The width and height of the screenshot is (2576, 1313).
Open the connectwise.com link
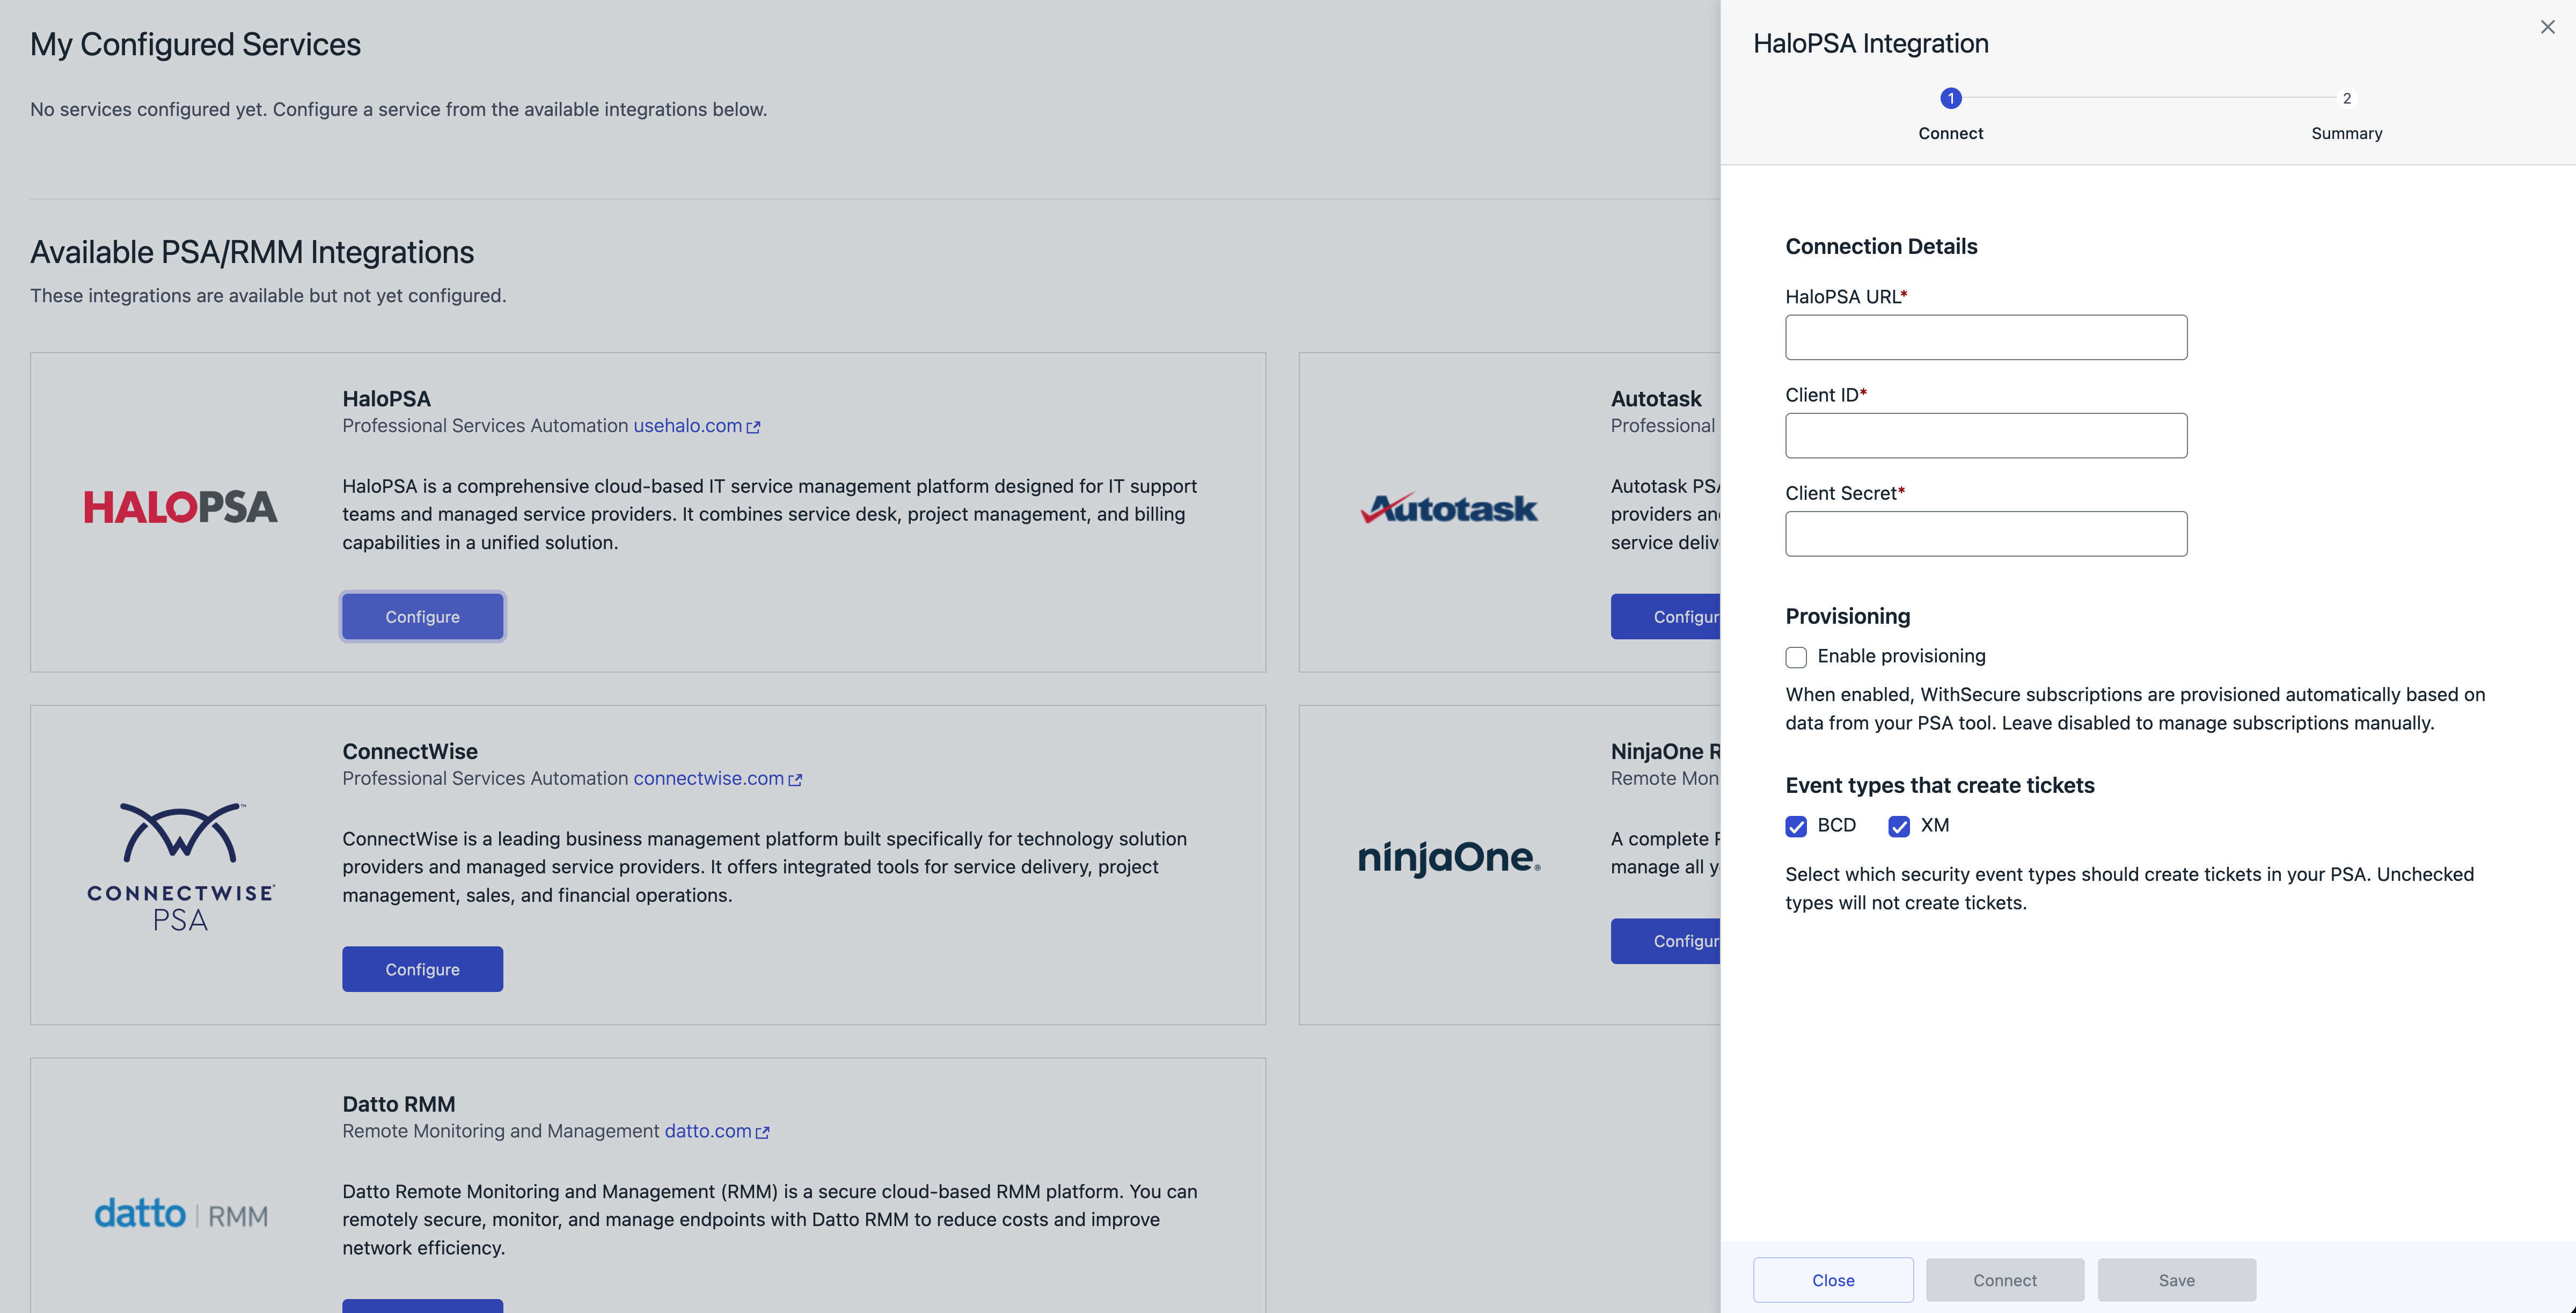[708, 778]
